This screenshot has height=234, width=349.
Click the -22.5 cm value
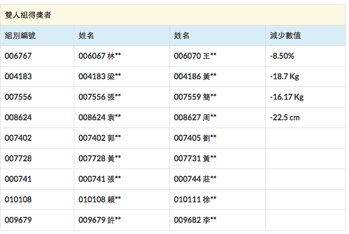point(285,118)
